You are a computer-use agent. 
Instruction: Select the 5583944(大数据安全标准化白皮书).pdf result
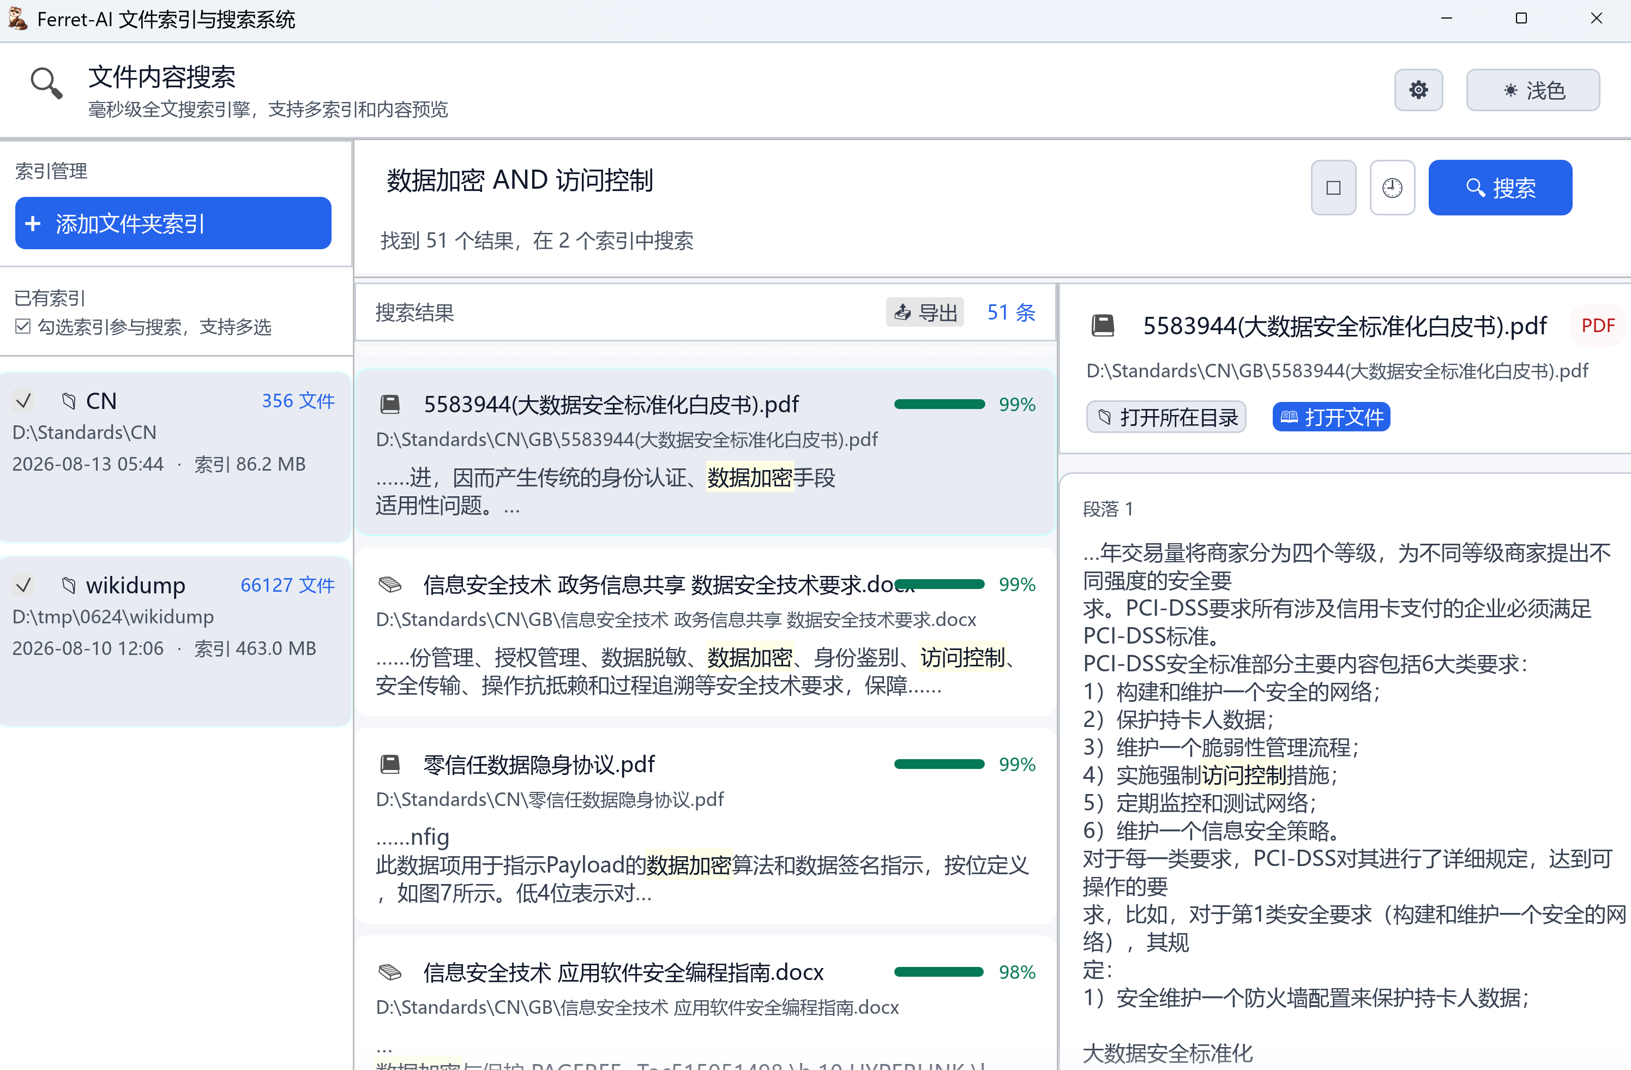705,453
